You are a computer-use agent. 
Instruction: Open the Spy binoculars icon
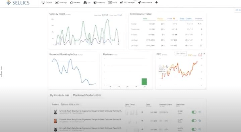click(85, 2)
